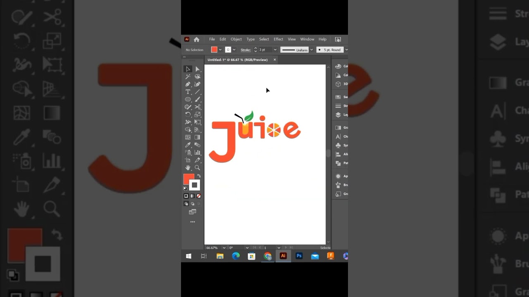This screenshot has width=529, height=297.
Task: Open the rotate view angle dropdown
Action: (x=247, y=248)
